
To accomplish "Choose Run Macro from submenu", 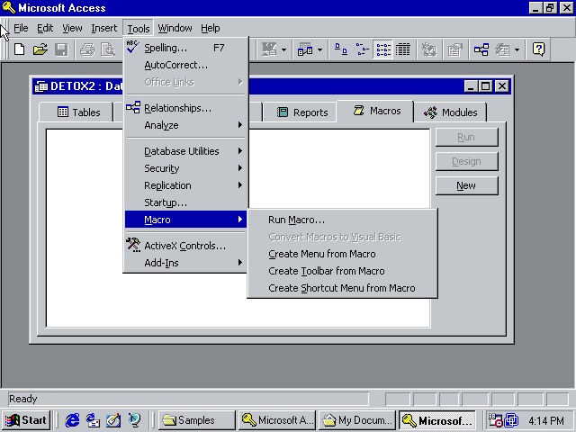I will (x=342, y=220).
